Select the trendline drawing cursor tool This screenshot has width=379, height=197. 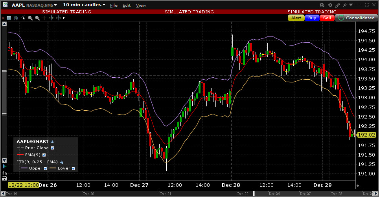(x=23, y=18)
